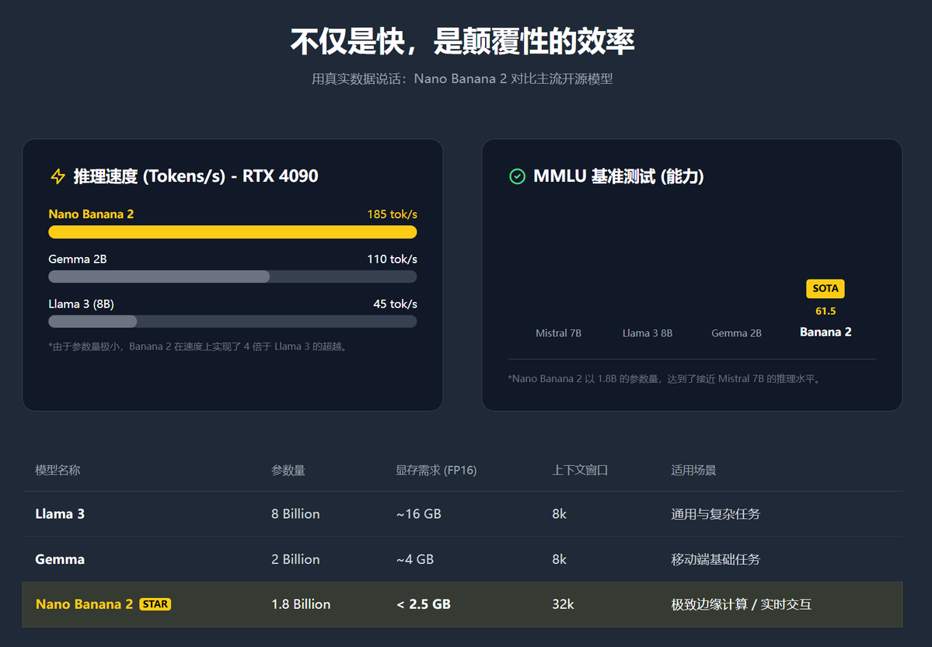Click the STAR badge next to Nano Banana 2
This screenshot has height=647, width=932.
pyautogui.click(x=155, y=604)
